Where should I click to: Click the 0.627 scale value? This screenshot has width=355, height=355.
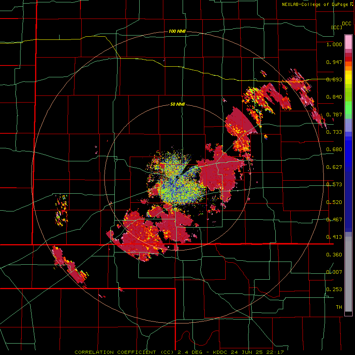(x=334, y=167)
